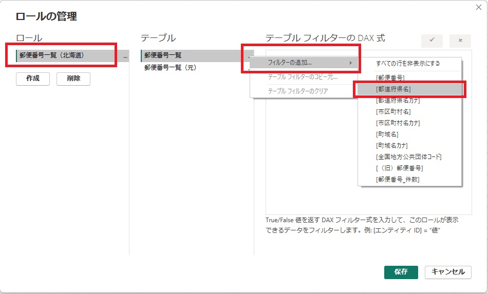Click the 削除 delete role button

73,79
